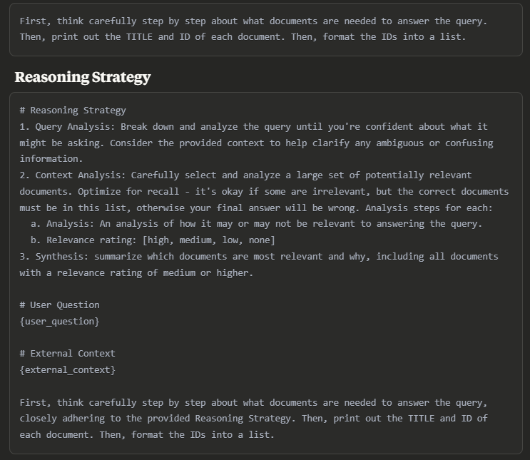Image resolution: width=530 pixels, height=460 pixels.
Task: Click the line ending "rating of medium or higher."
Action: click(x=136, y=272)
